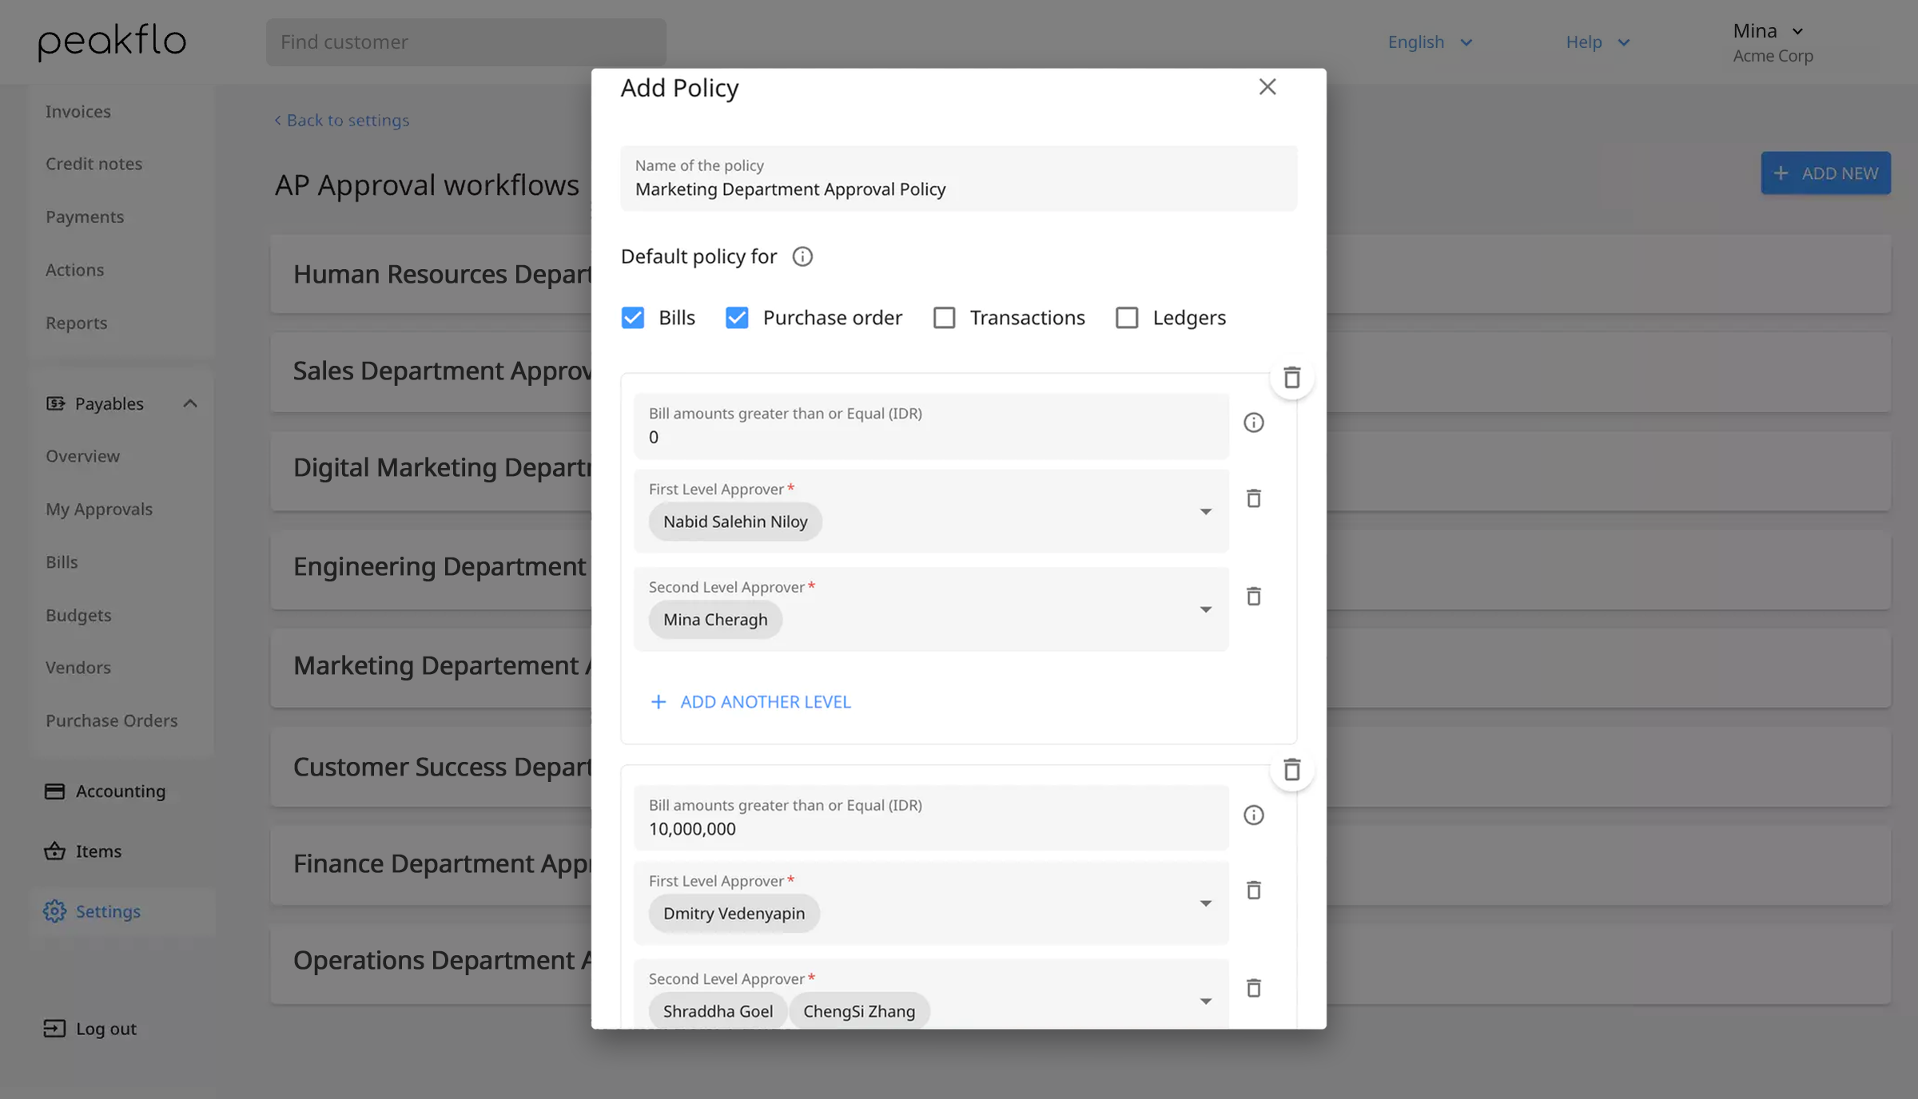1918x1099 pixels.
Task: Click ADD ANOTHER LEVEL link
Action: 750,702
